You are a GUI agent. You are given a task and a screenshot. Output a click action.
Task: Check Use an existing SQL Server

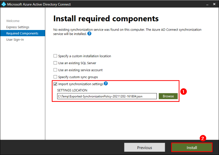pos(55,63)
